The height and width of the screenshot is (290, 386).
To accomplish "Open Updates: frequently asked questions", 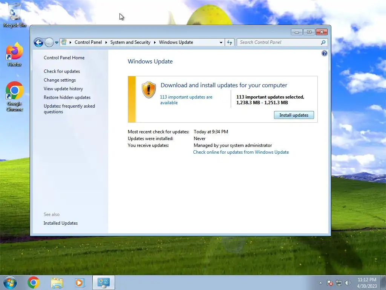I will click(69, 109).
